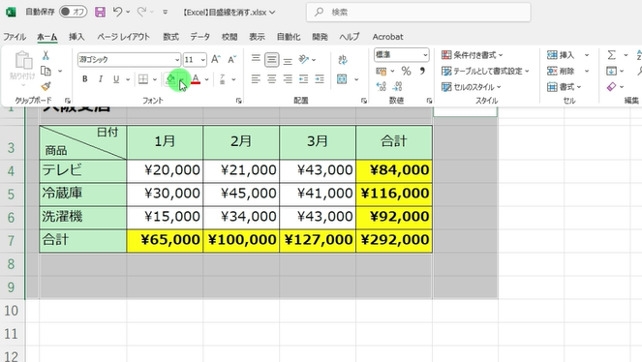Click the Top Align icon

click(256, 59)
